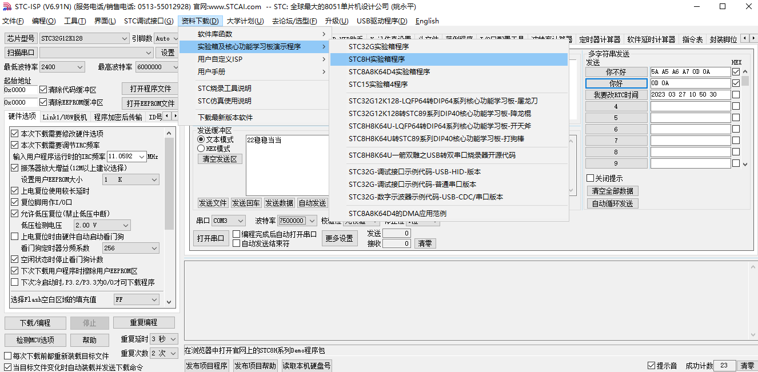Toggle 每次下载前都重新装载目标文件 checkbox
Viewport: 758px width, 372px height.
click(x=8, y=356)
